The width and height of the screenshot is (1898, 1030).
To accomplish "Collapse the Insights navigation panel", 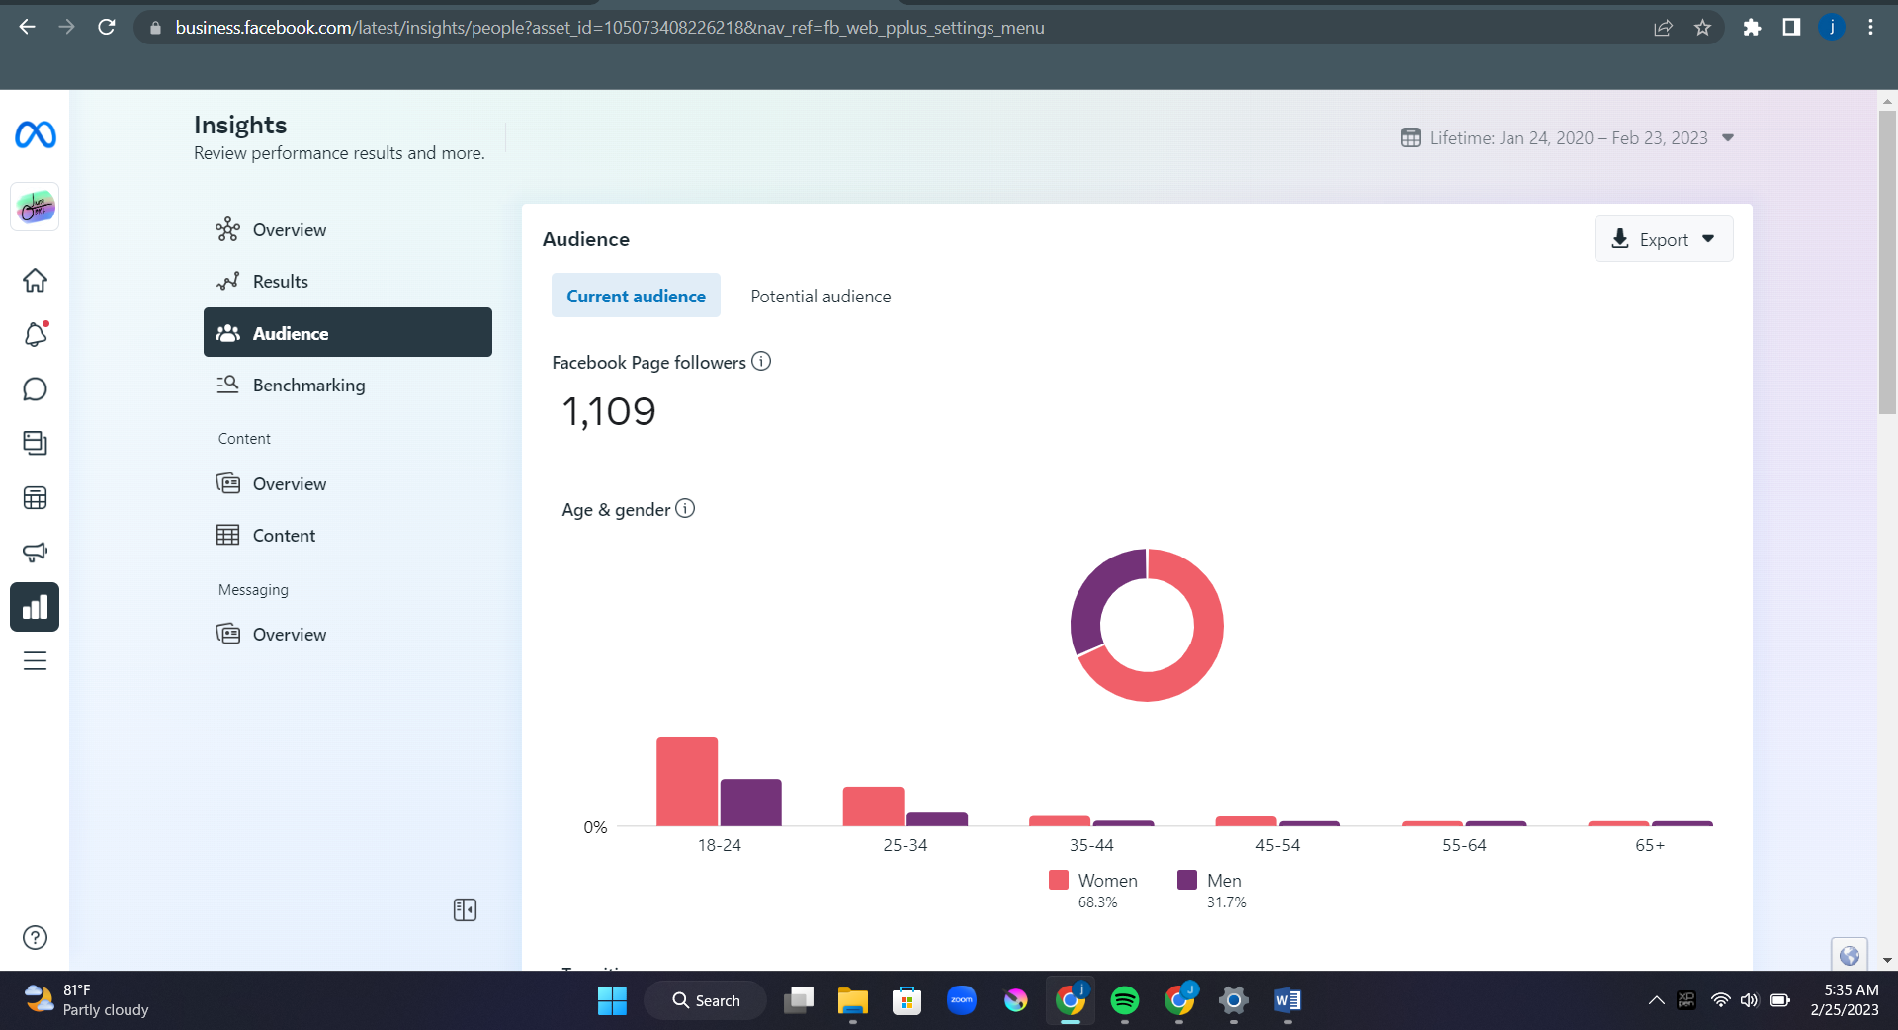I will click(465, 909).
